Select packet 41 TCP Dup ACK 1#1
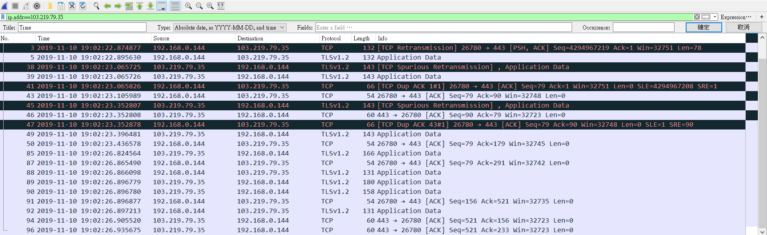The image size is (767, 235). (373, 86)
